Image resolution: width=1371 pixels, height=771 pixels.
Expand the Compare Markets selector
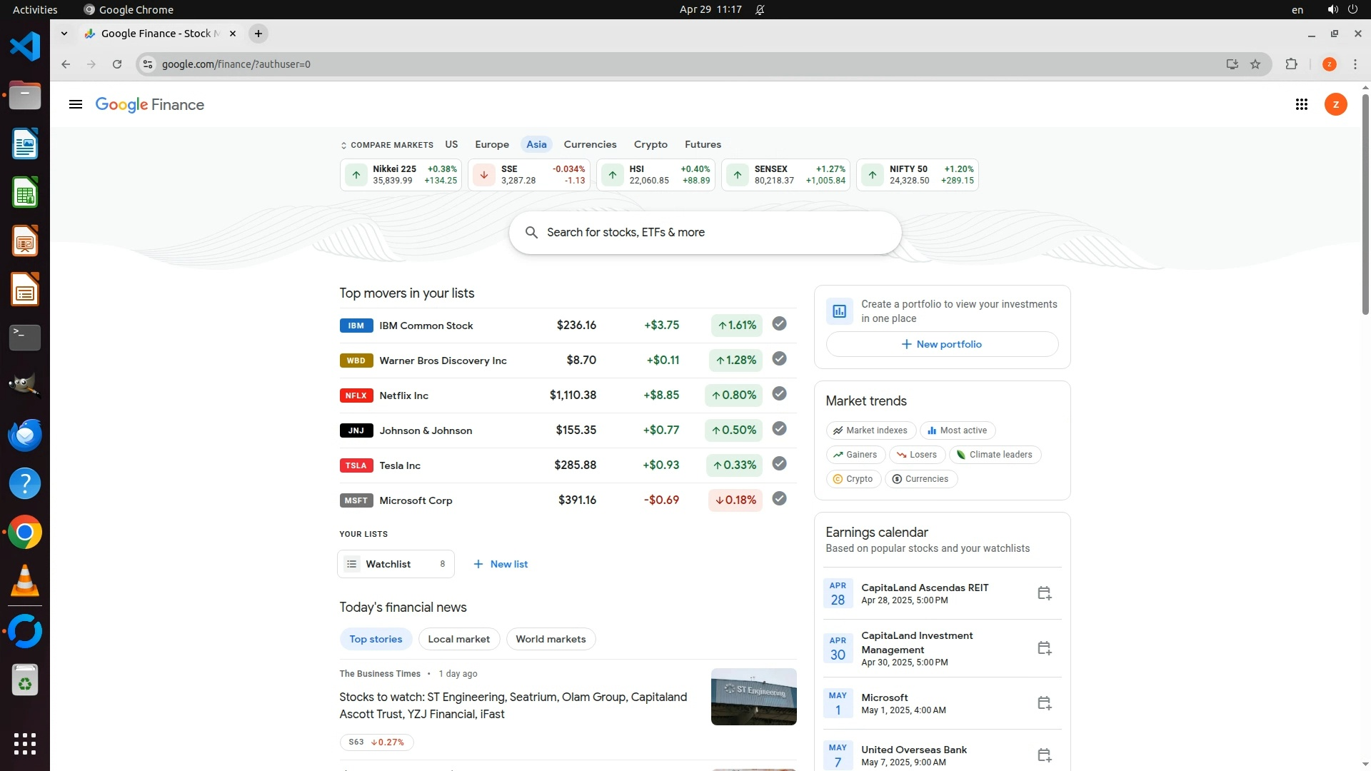coord(386,145)
